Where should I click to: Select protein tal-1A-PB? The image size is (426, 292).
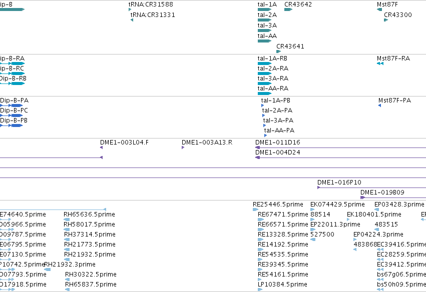[275, 100]
